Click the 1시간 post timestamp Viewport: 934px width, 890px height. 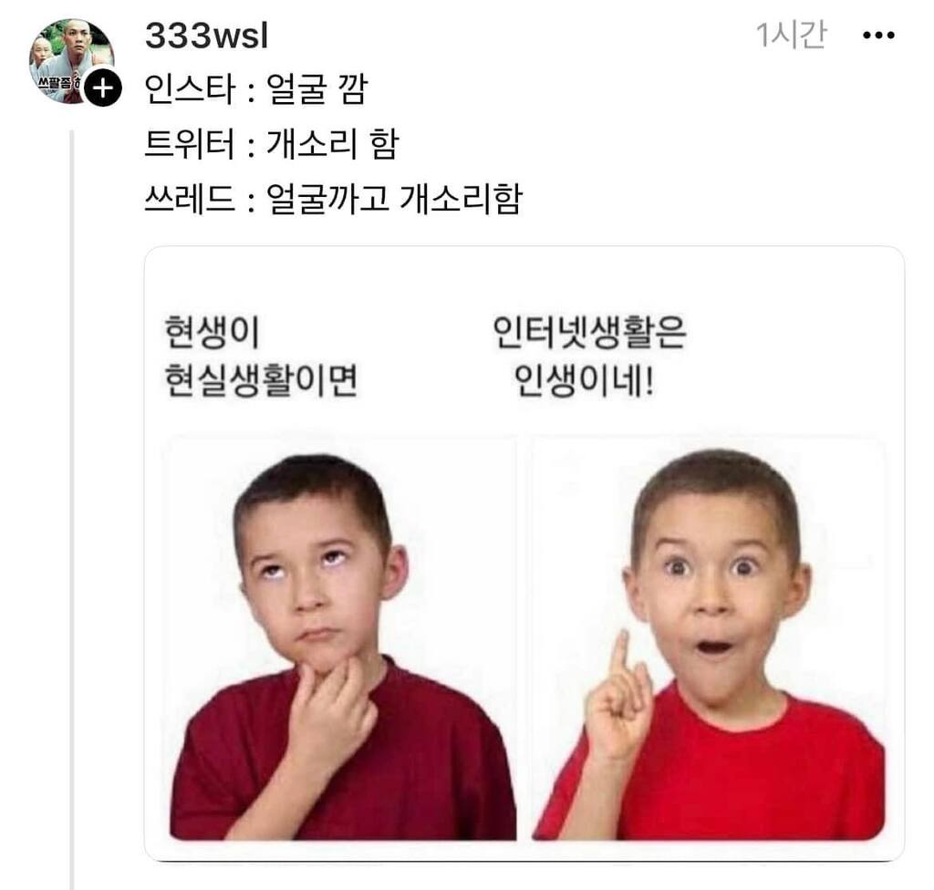pos(791,36)
